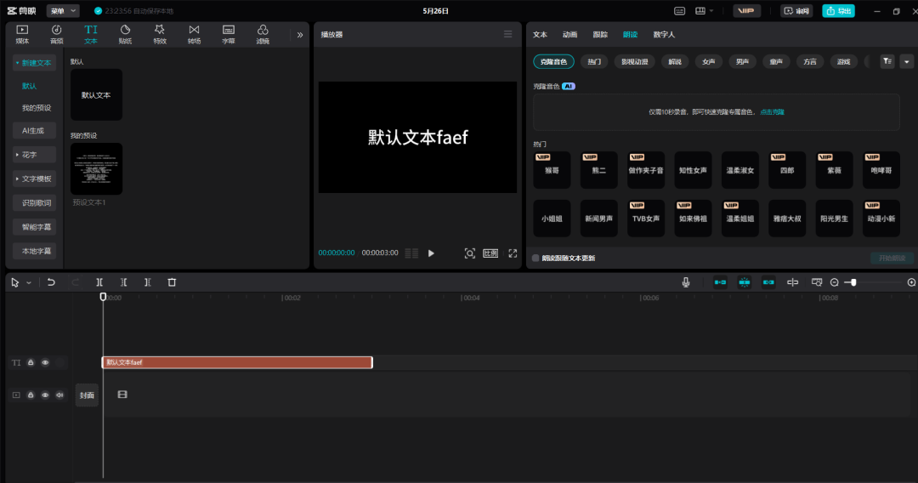Enable 朗读跟随文本更新 checkbox
The height and width of the screenshot is (483, 918).
[x=535, y=258]
